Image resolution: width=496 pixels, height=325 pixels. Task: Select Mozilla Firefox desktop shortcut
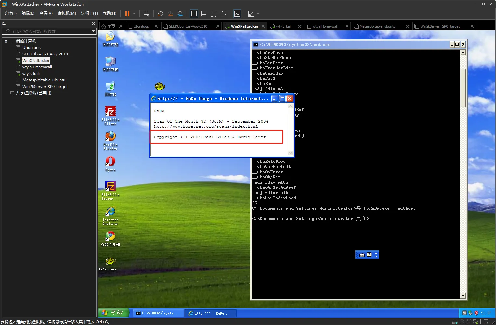tap(110, 141)
